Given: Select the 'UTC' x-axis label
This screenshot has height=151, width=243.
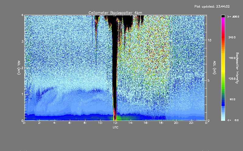Looking at the screenshot, I should [x=115, y=127].
